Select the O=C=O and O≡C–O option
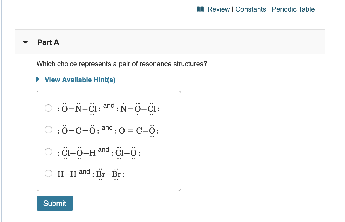This screenshot has height=222, width=345. coord(48,130)
